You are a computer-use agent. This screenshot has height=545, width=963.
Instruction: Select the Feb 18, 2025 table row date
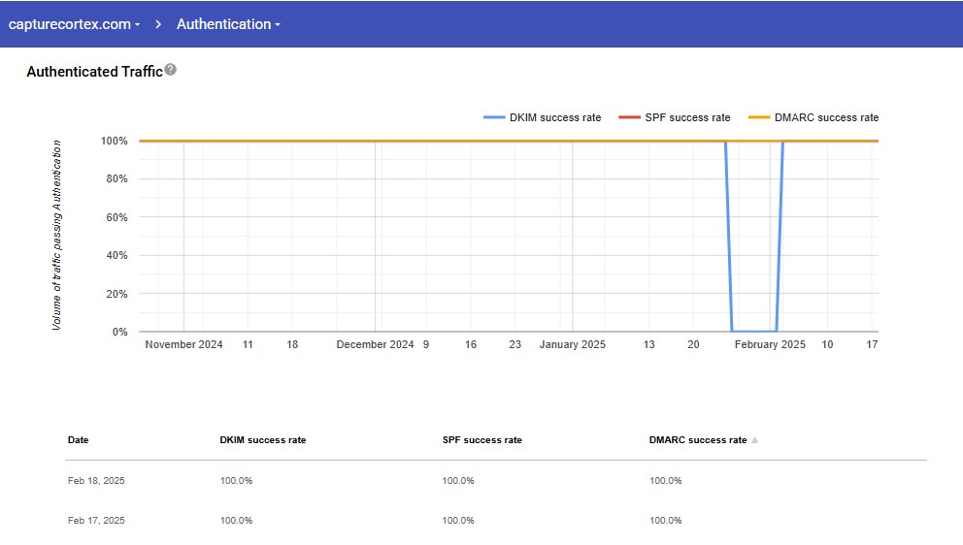[x=96, y=481]
